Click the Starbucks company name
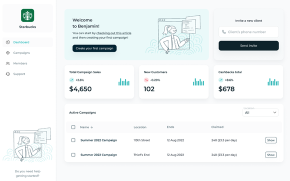The height and width of the screenshot is (181, 290). pos(27,27)
